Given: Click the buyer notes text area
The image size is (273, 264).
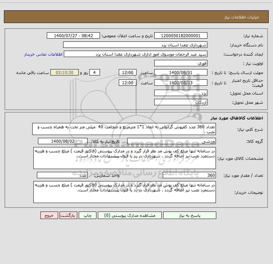Looking at the screenshot, I should [x=124, y=192].
